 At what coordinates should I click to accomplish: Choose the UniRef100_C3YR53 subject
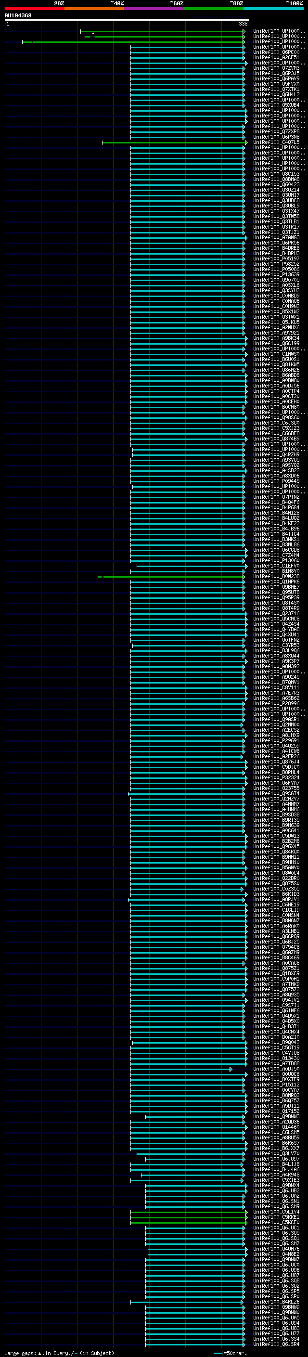[x=276, y=646]
